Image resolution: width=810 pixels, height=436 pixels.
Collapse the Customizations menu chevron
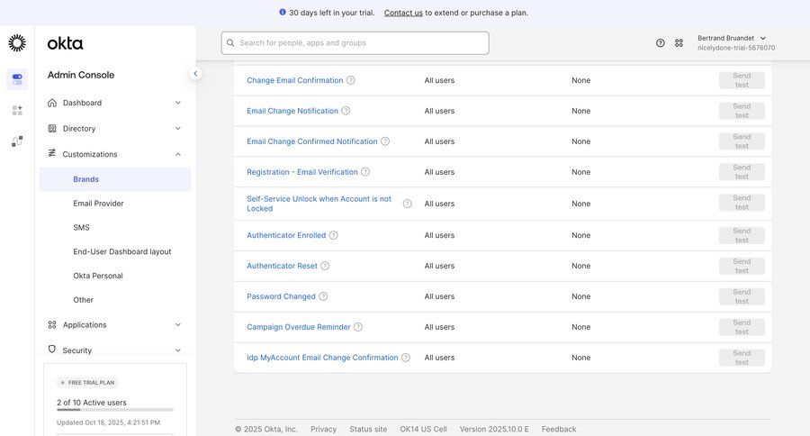(x=177, y=154)
